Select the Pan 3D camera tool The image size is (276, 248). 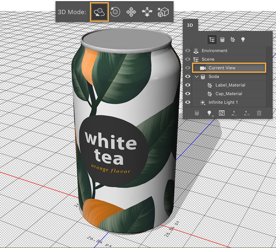coord(131,12)
